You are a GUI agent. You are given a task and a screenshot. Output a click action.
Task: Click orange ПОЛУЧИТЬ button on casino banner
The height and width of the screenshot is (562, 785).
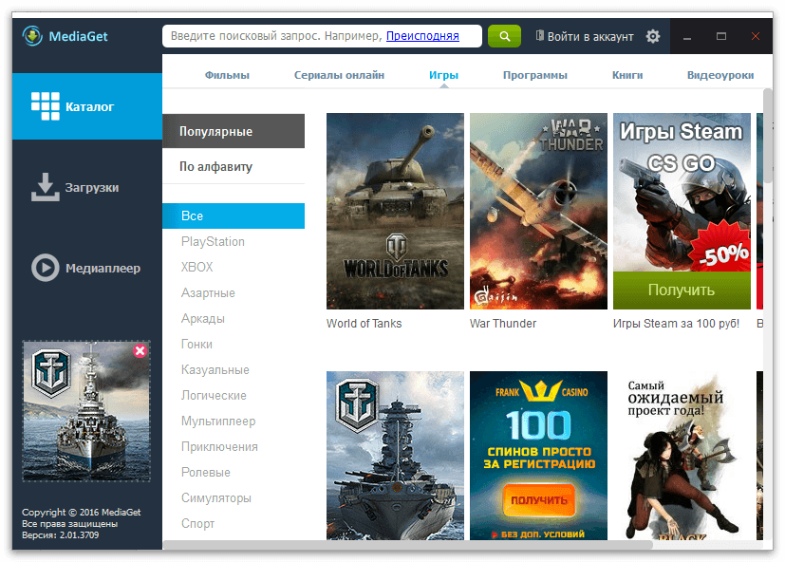539,500
